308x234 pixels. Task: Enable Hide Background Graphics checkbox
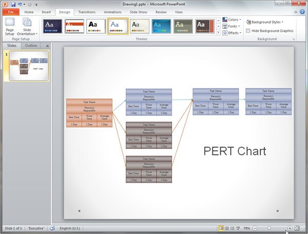[x=248, y=31]
